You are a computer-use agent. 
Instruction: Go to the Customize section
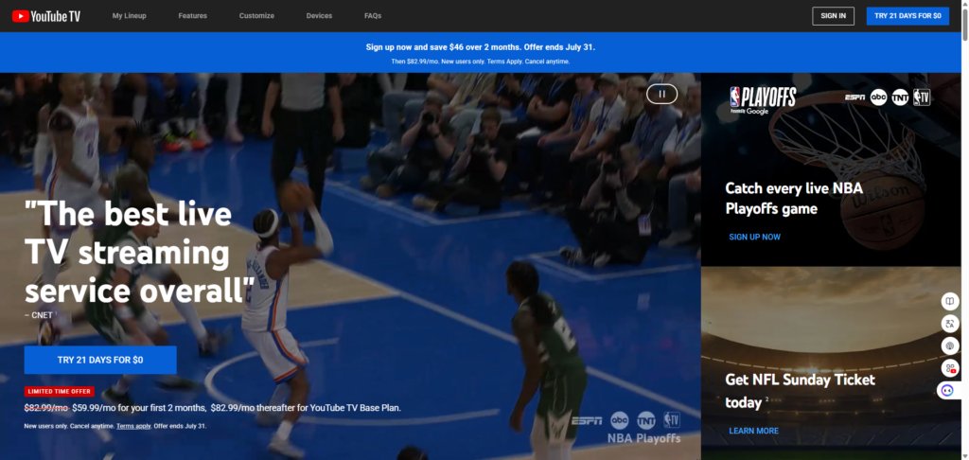[256, 16]
